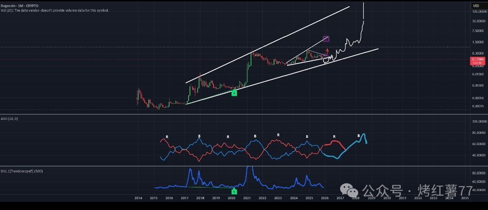Screen dimensions: 488x210
Task: Click the 2014 label on time axis
Action: tap(138, 198)
